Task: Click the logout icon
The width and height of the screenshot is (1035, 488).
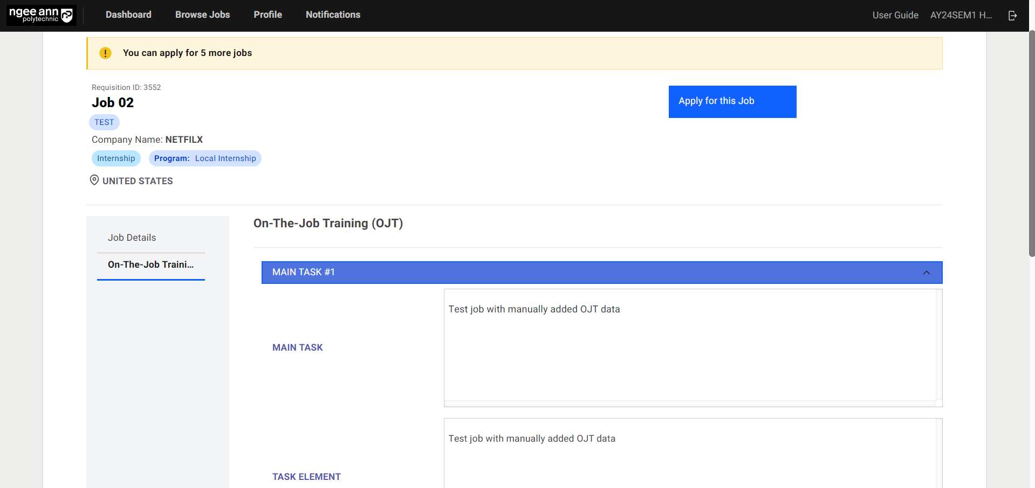Action: pos(1012,15)
